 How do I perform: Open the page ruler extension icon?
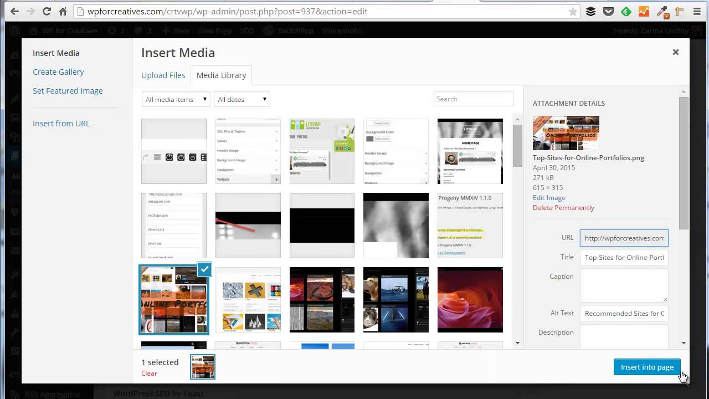(679, 11)
